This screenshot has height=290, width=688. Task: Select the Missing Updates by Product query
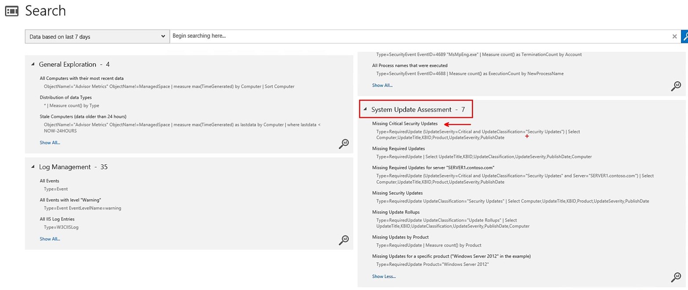coord(400,237)
